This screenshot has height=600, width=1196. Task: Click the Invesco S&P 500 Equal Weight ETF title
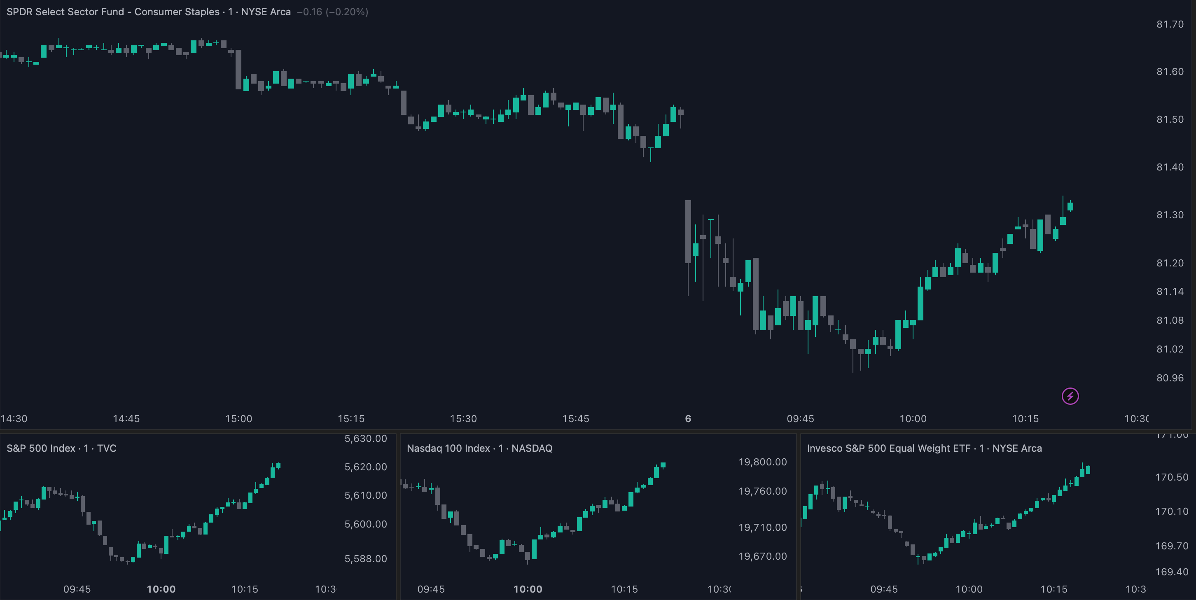[924, 448]
